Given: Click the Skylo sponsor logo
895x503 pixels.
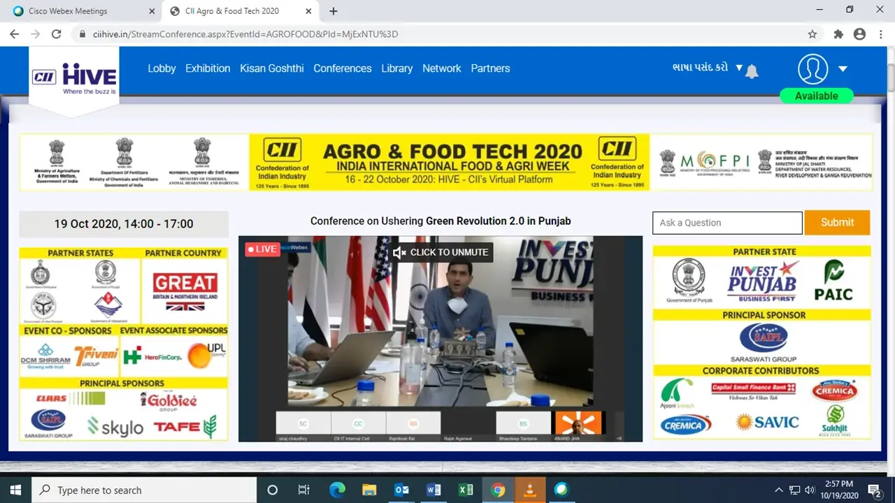Looking at the screenshot, I should point(115,427).
